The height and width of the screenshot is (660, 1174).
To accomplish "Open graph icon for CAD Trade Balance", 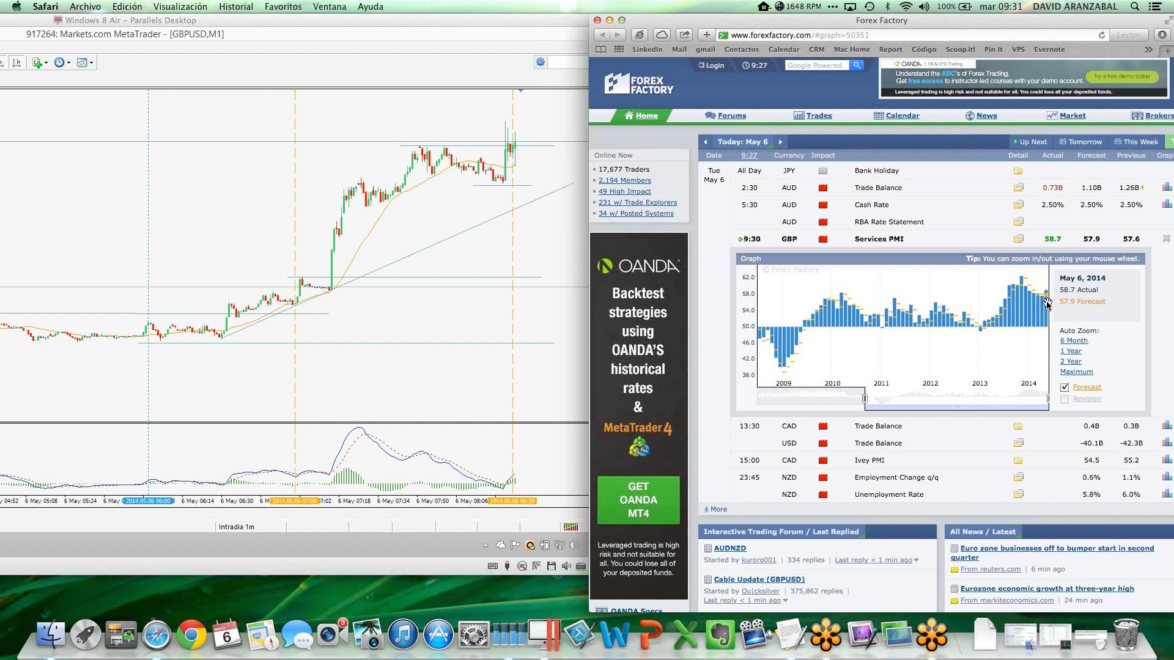I will pyautogui.click(x=1167, y=426).
